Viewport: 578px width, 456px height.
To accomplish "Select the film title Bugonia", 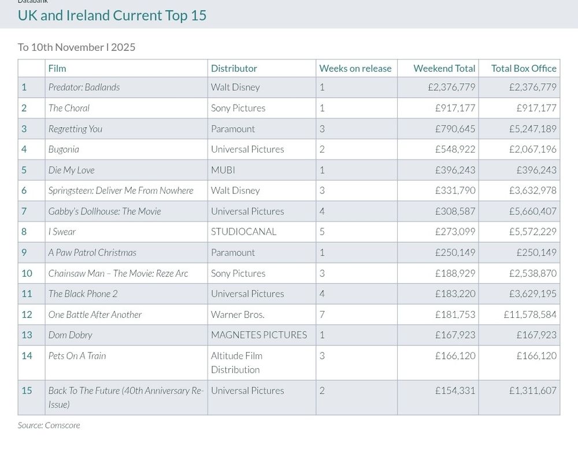I will pyautogui.click(x=64, y=149).
